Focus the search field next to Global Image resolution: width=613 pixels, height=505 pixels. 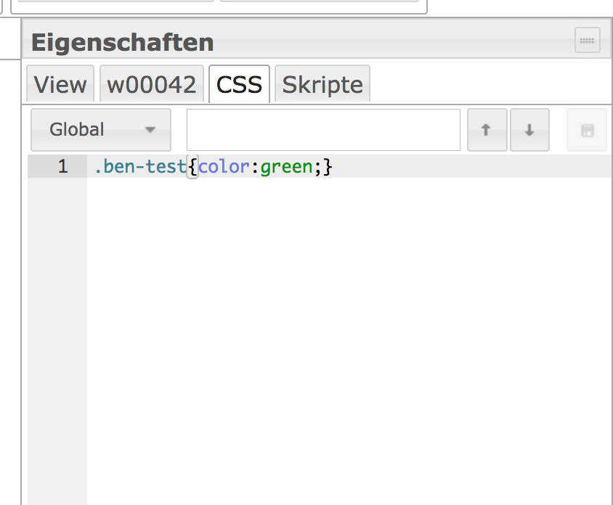[323, 130]
